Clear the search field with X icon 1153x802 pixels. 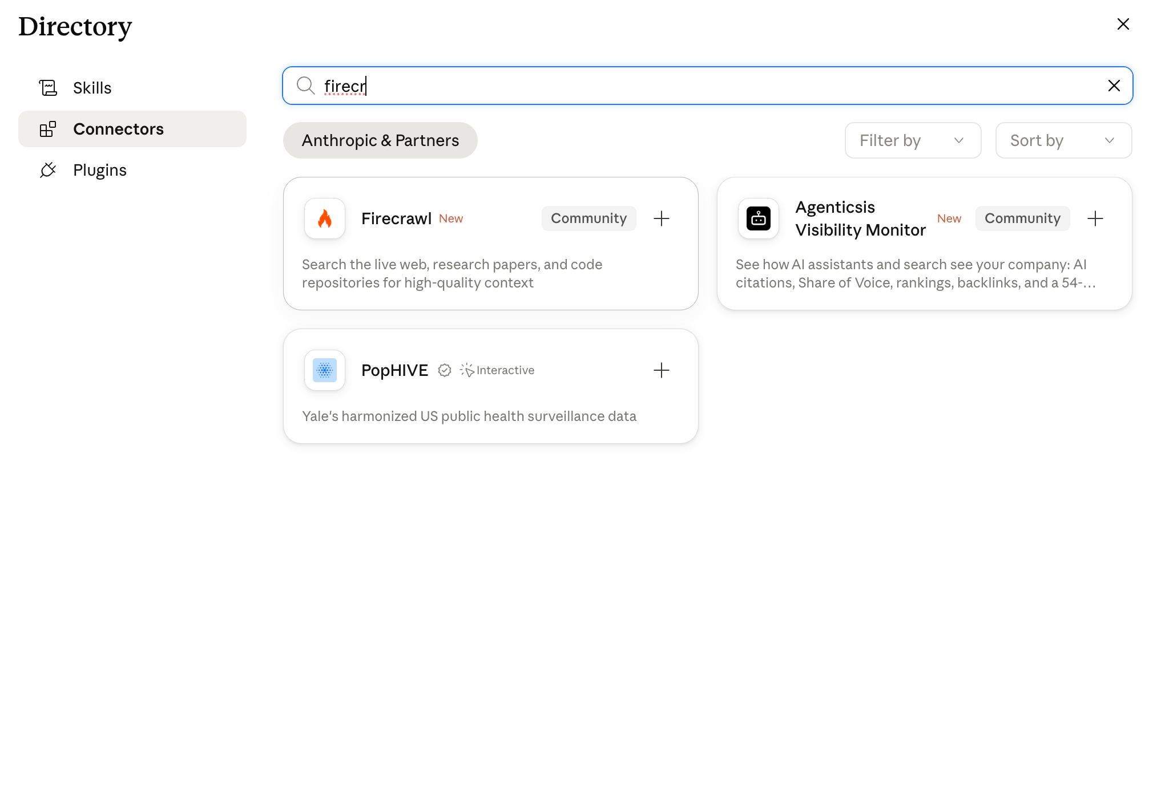pyautogui.click(x=1114, y=86)
